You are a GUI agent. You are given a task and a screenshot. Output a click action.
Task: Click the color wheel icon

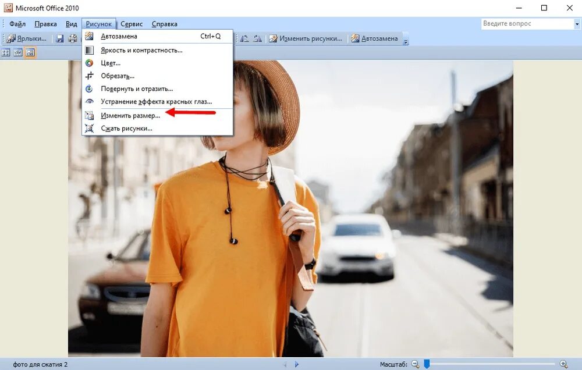pos(89,63)
